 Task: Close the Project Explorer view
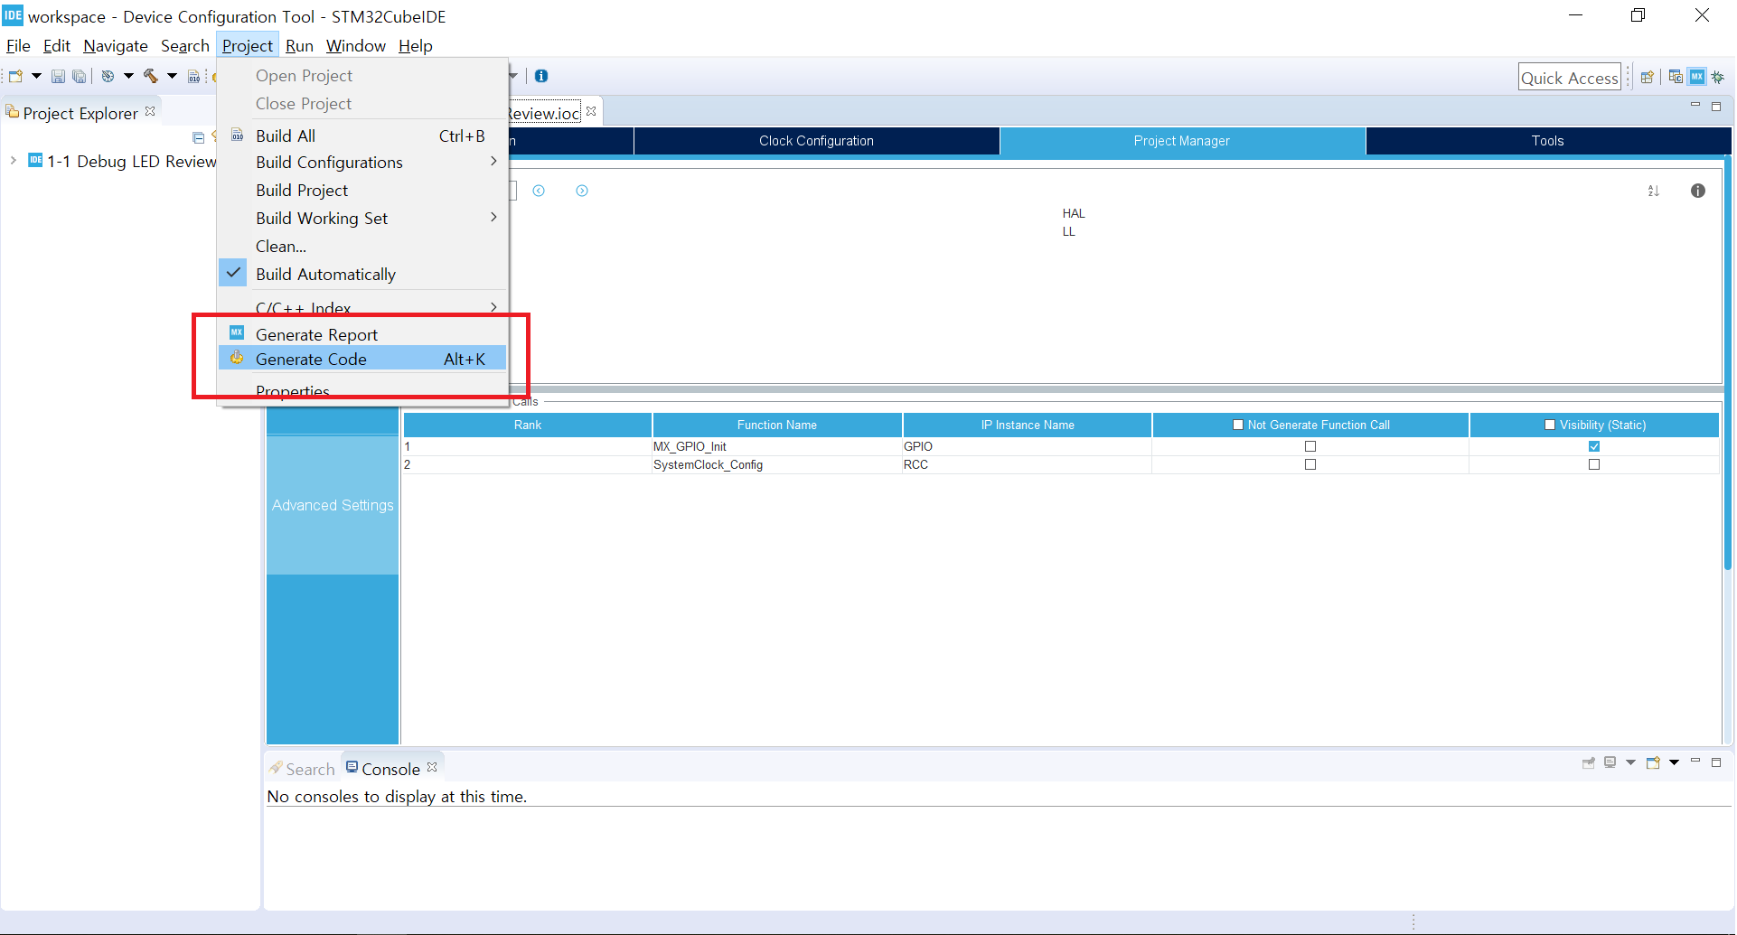[150, 111]
